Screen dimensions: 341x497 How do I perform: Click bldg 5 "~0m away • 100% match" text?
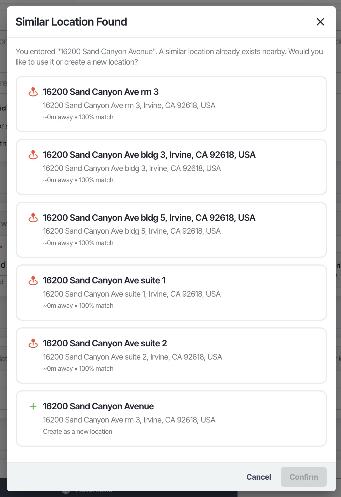[x=78, y=243]
